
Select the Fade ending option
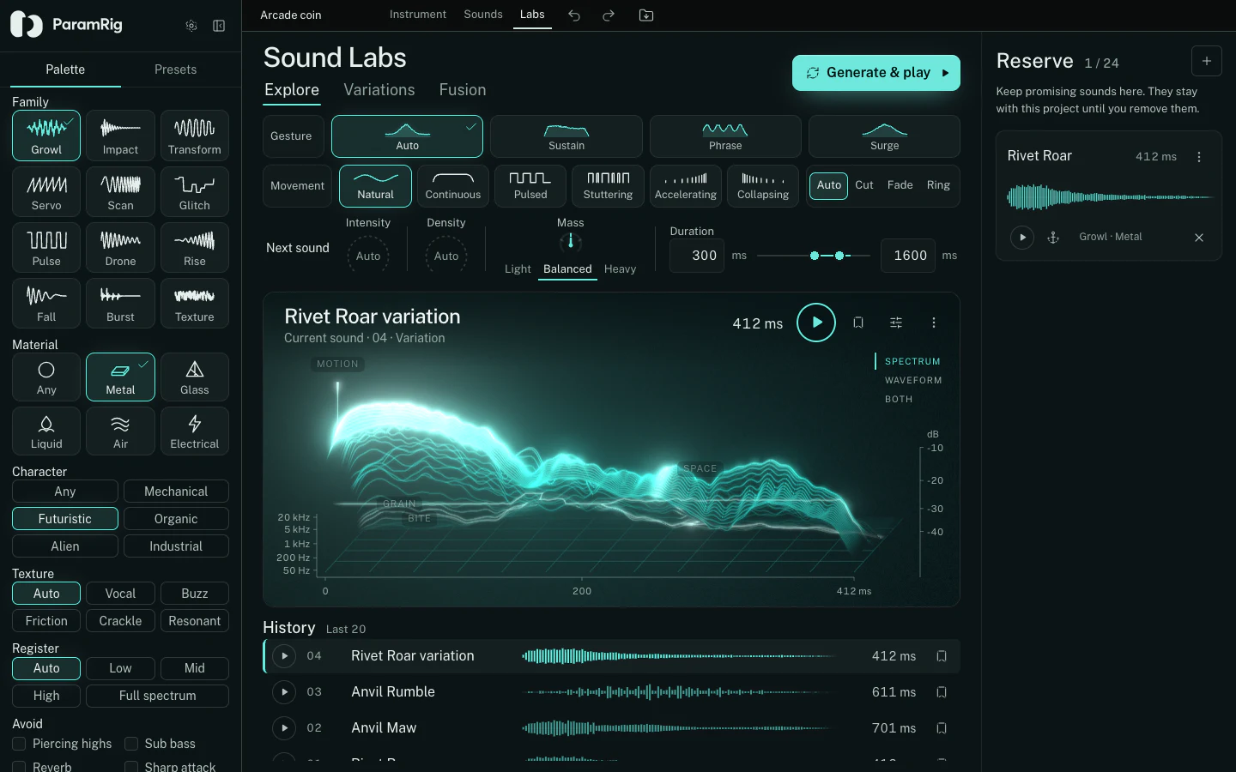click(x=900, y=185)
